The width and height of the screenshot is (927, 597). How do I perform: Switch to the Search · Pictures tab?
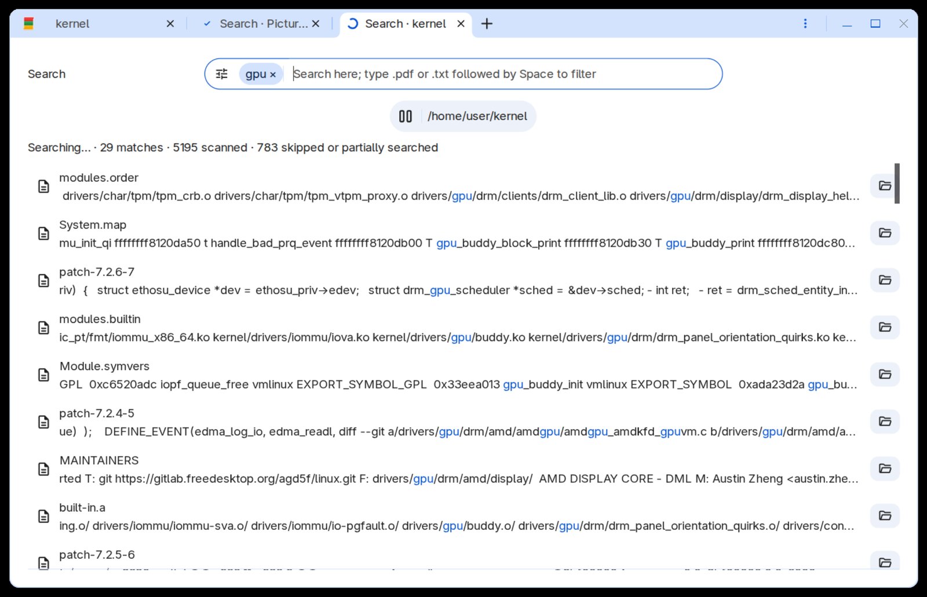point(261,24)
